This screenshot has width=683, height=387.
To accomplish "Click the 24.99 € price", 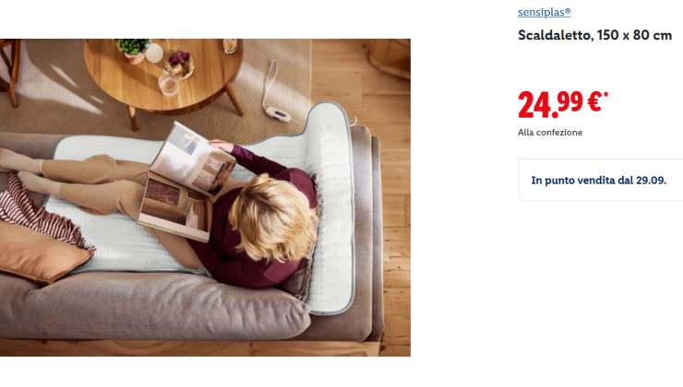I will tap(562, 104).
